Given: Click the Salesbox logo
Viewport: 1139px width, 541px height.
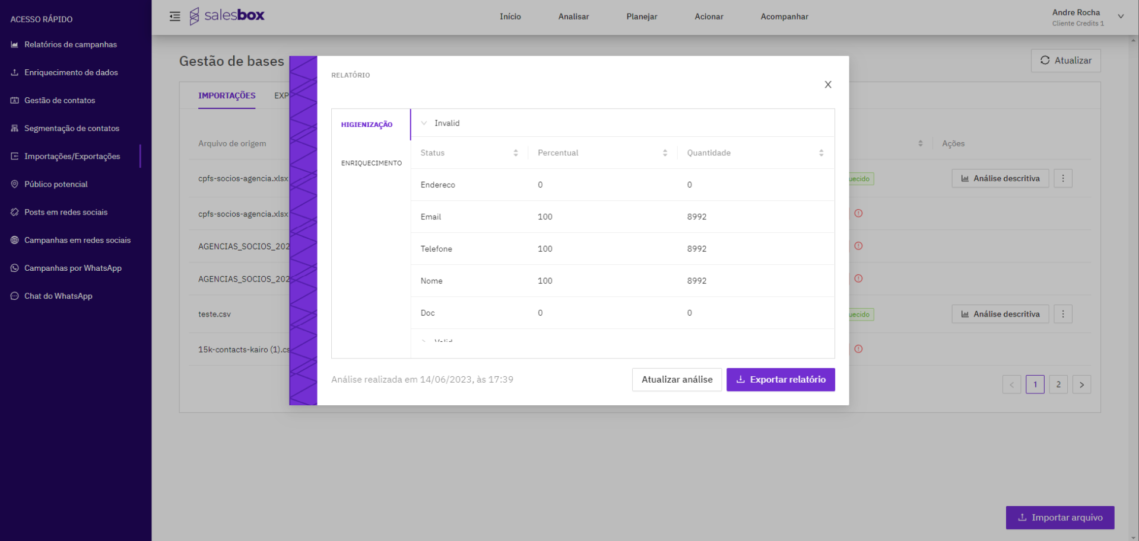Looking at the screenshot, I should [227, 16].
